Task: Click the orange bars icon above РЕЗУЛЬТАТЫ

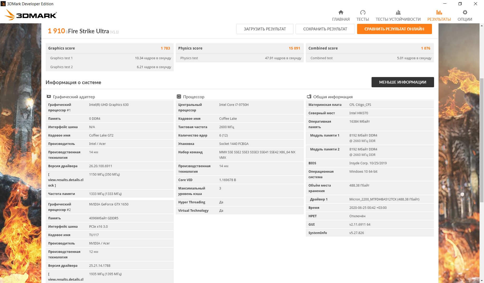Action: (x=439, y=12)
